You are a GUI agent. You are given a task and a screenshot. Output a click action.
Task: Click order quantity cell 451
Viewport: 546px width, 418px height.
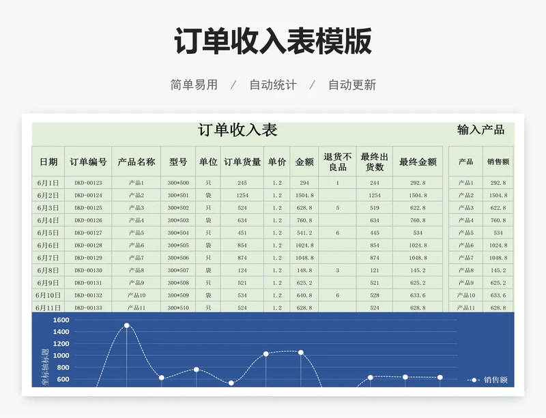[242, 233]
